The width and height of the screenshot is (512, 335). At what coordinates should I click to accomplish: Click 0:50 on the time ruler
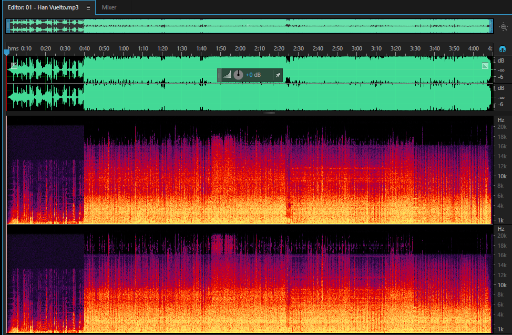pyautogui.click(x=104, y=48)
